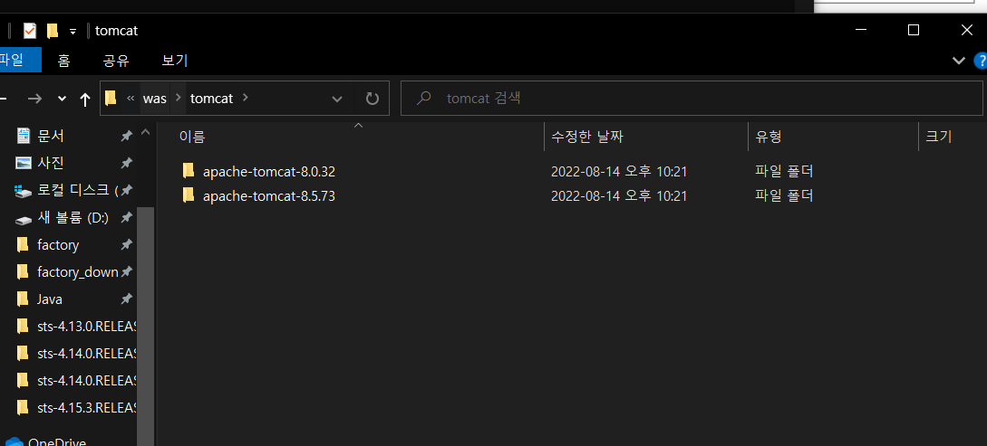Click the folder icon in the address bar
This screenshot has width=987, height=446.
111,98
